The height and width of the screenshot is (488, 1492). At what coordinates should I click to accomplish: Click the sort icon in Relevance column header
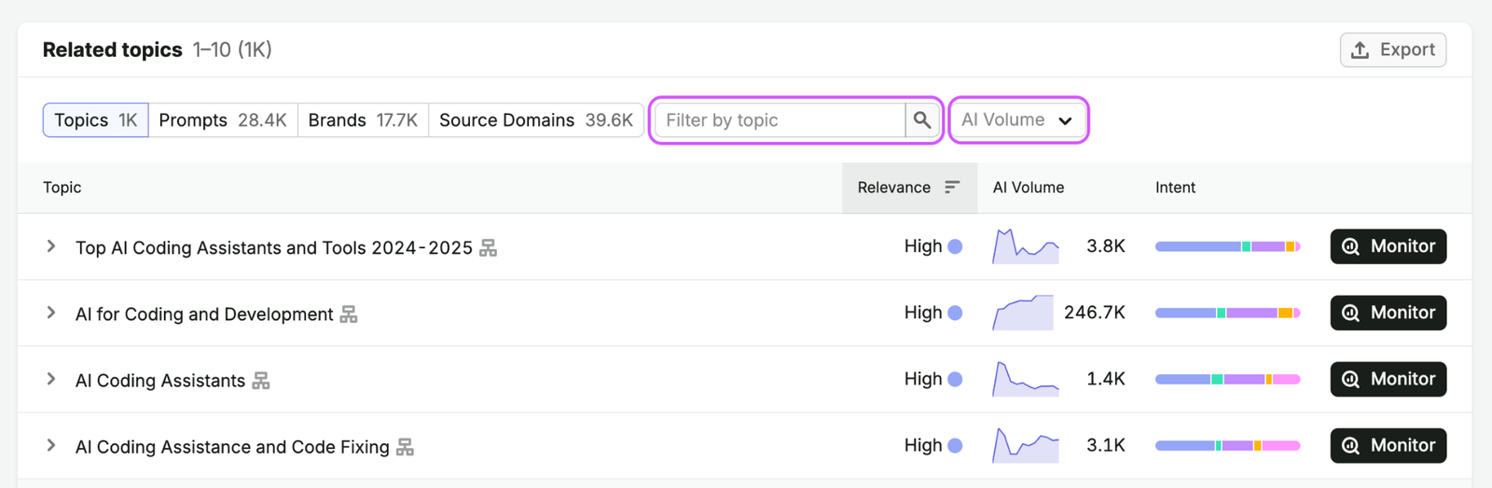click(x=951, y=188)
